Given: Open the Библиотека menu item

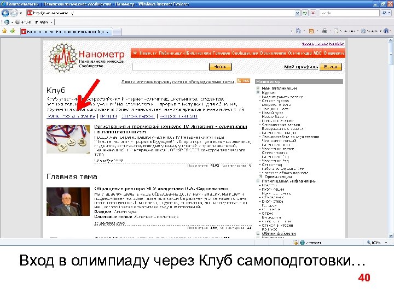Looking at the screenshot, I should pos(199,53).
